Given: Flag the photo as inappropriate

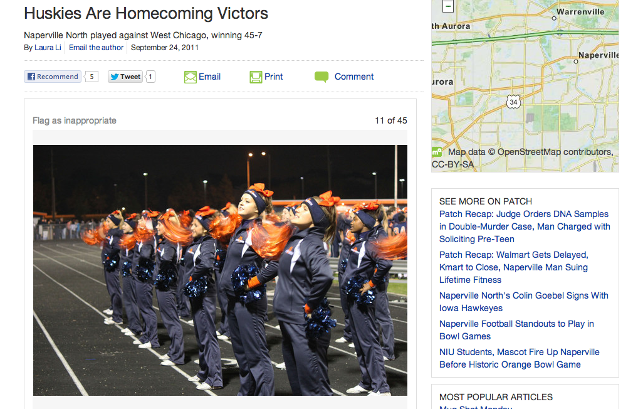Looking at the screenshot, I should [x=75, y=120].
